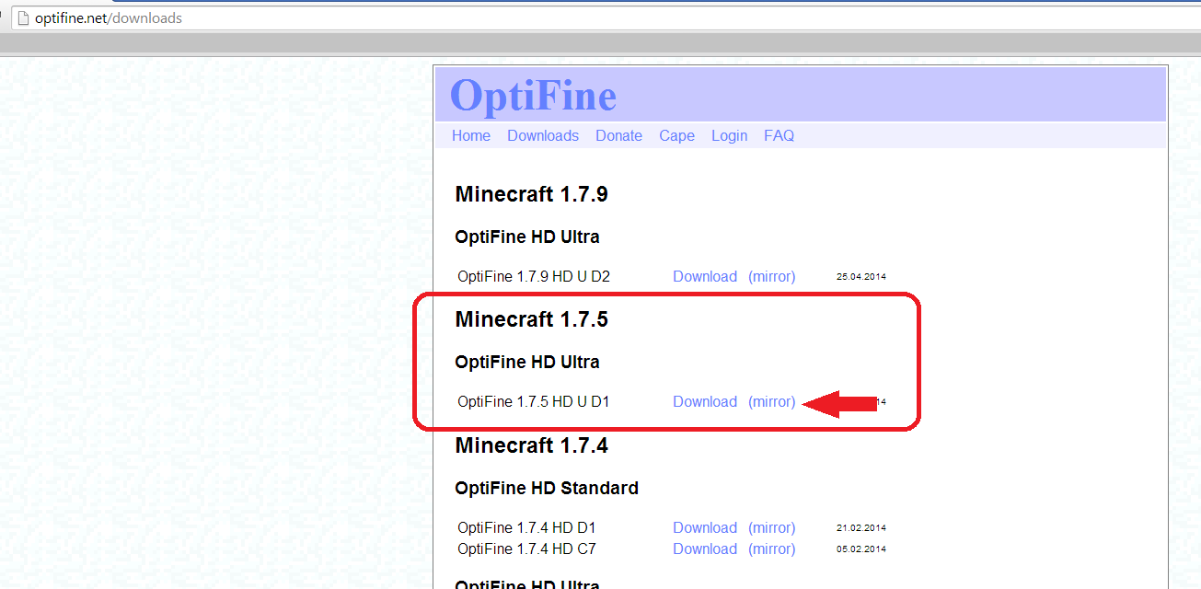The width and height of the screenshot is (1201, 589).
Task: Click "OptiFine HD Ultra" under Minecraft 1.7.5
Action: click(x=527, y=362)
